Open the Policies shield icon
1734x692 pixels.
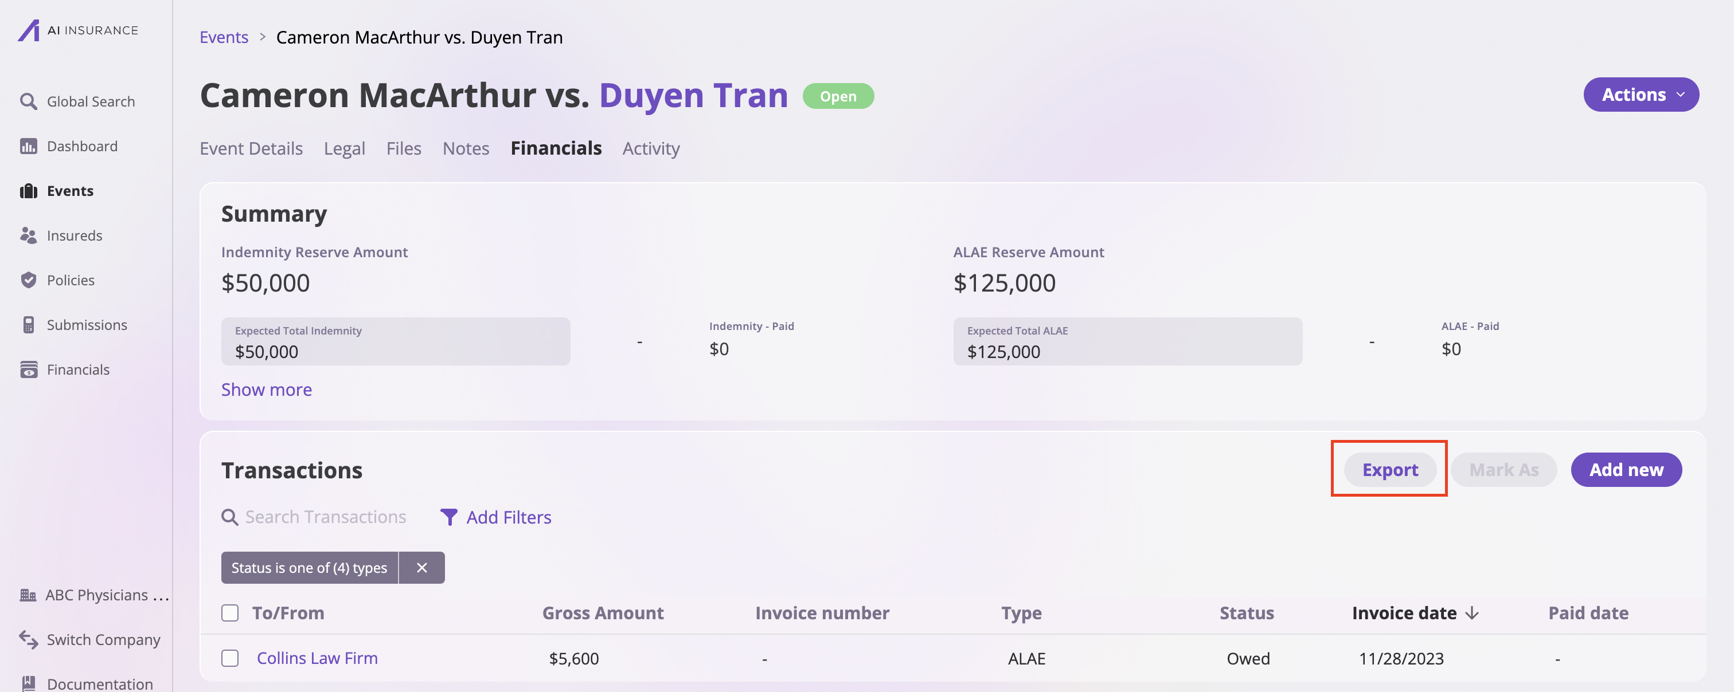28,280
